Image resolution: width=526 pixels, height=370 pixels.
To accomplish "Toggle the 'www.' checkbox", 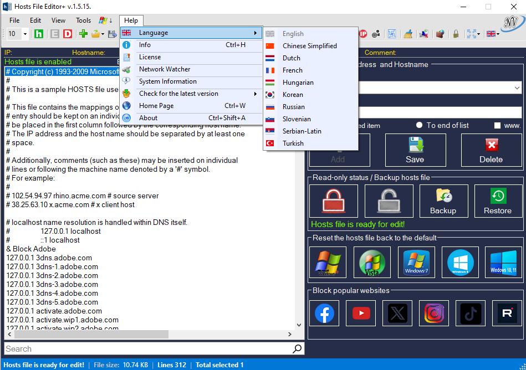I will pos(497,125).
